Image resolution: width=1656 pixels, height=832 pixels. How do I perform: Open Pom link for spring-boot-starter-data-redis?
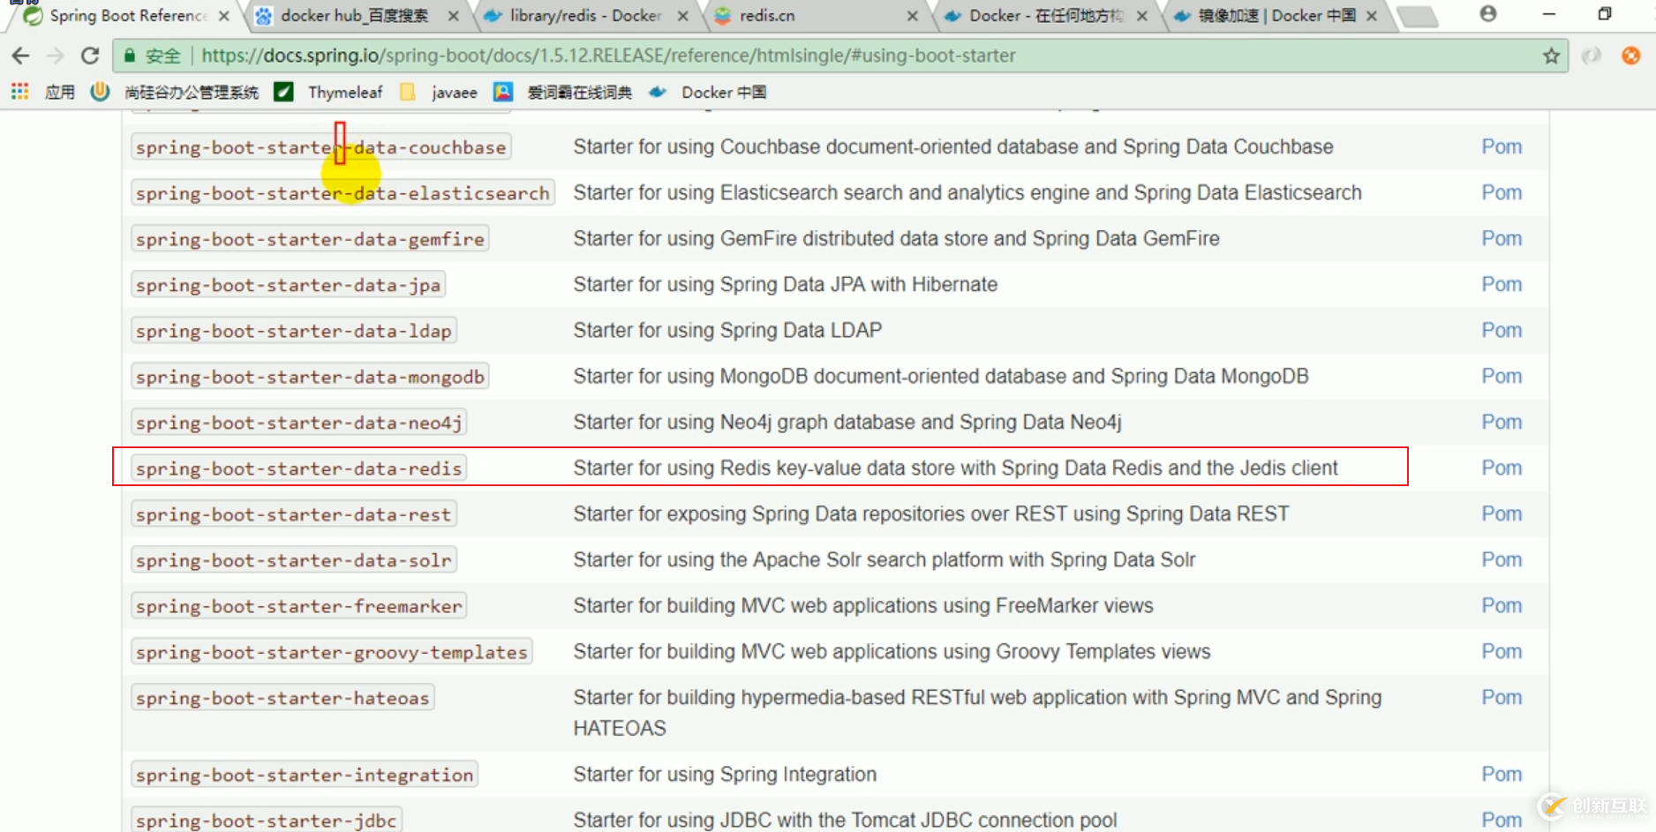coord(1501,468)
